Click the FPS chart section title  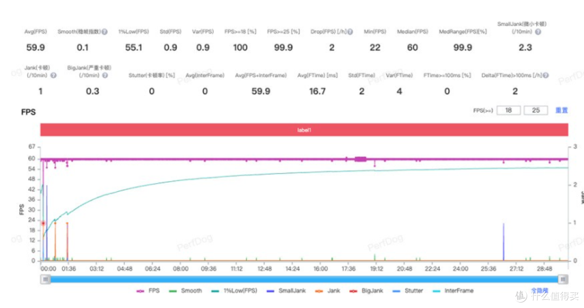[28, 112]
